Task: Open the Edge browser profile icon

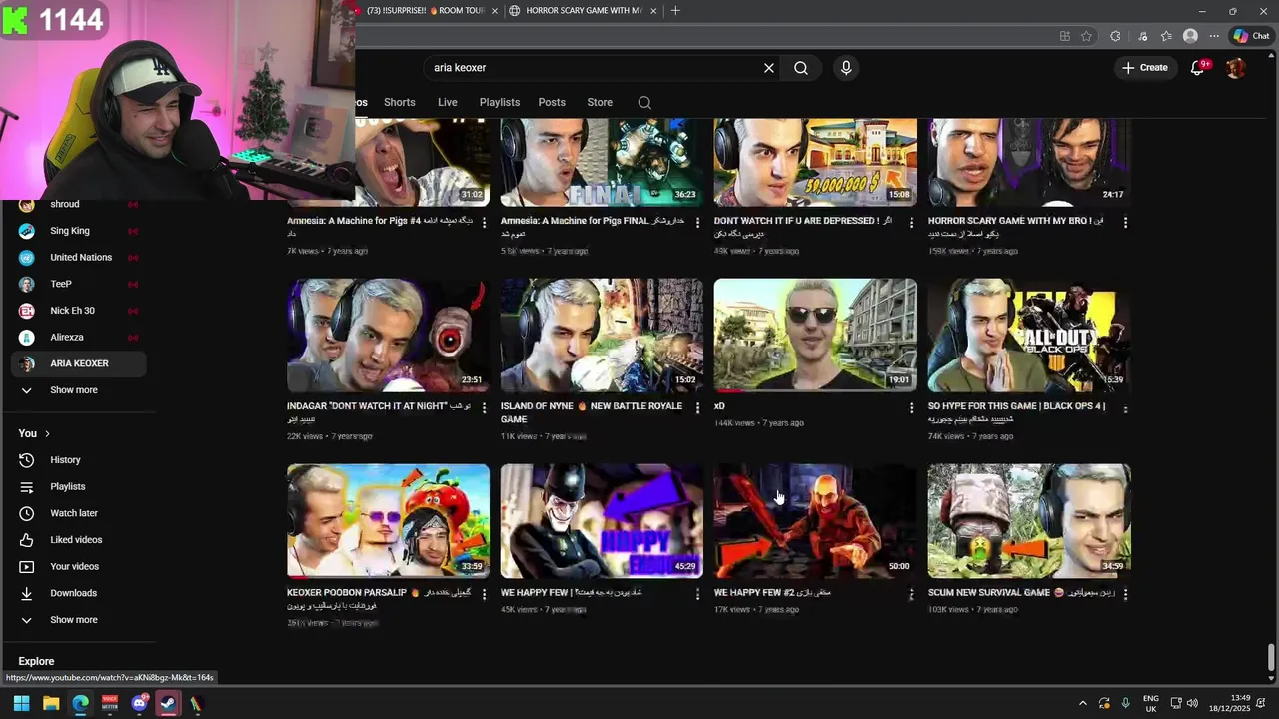Action: [x=1190, y=36]
